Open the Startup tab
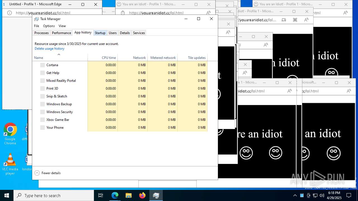This screenshot has height=201, width=358. point(100,33)
